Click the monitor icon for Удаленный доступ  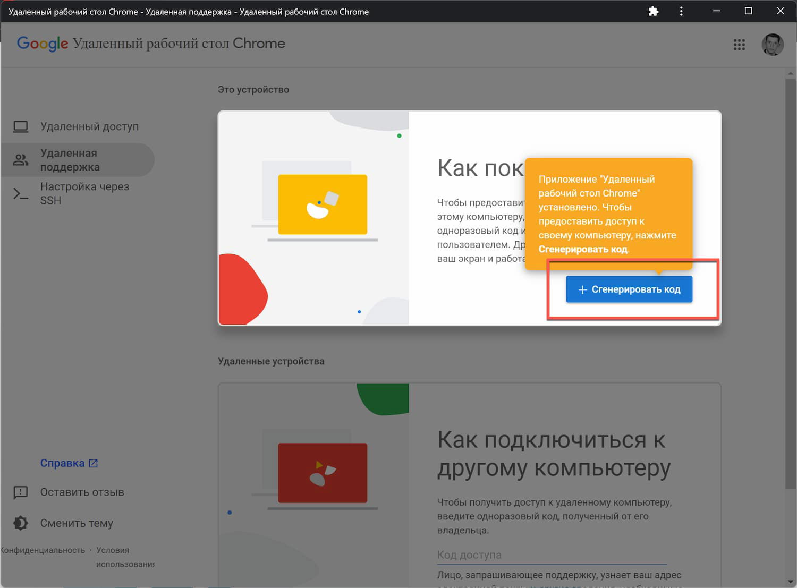20,126
